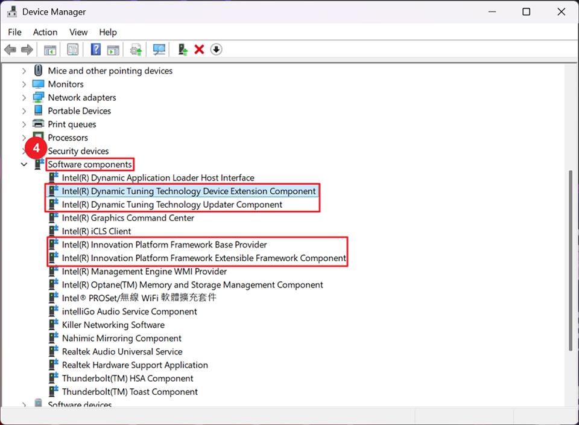This screenshot has height=425, width=579.
Task: Click the Network adapters category icon
Action: (x=39, y=98)
